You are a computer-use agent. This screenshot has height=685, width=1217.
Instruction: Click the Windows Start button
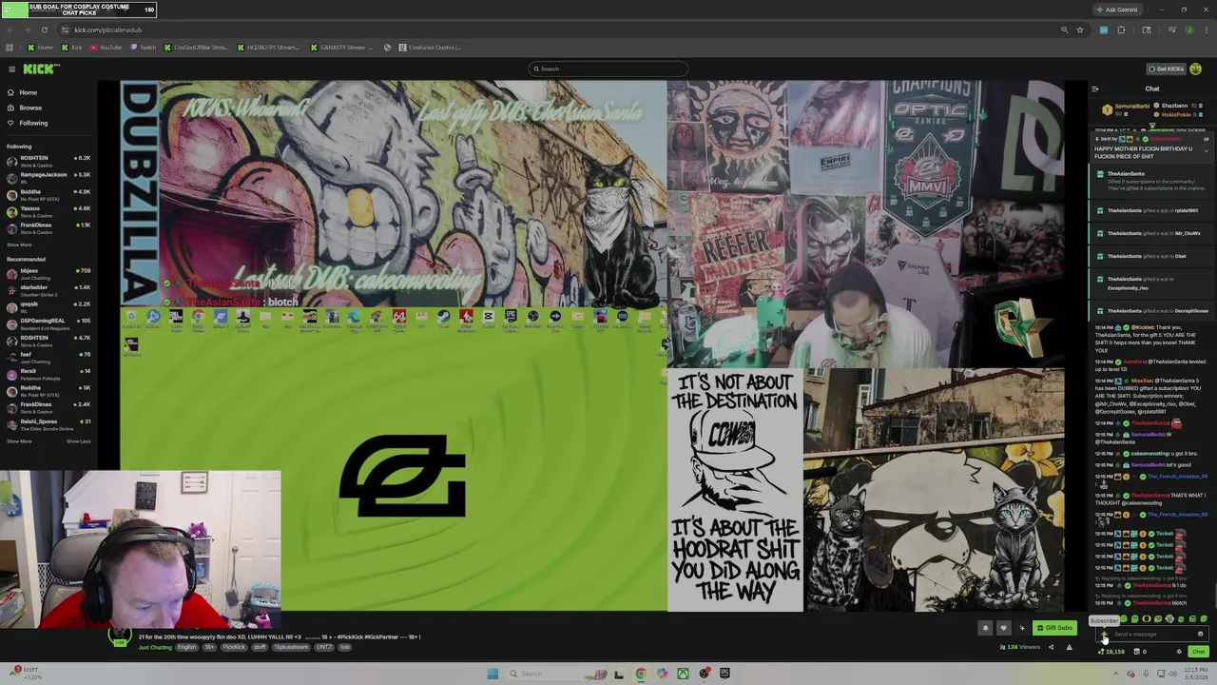pyautogui.click(x=493, y=674)
